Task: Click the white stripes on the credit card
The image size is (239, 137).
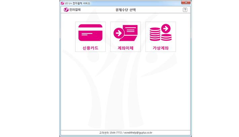Action: 86,34
